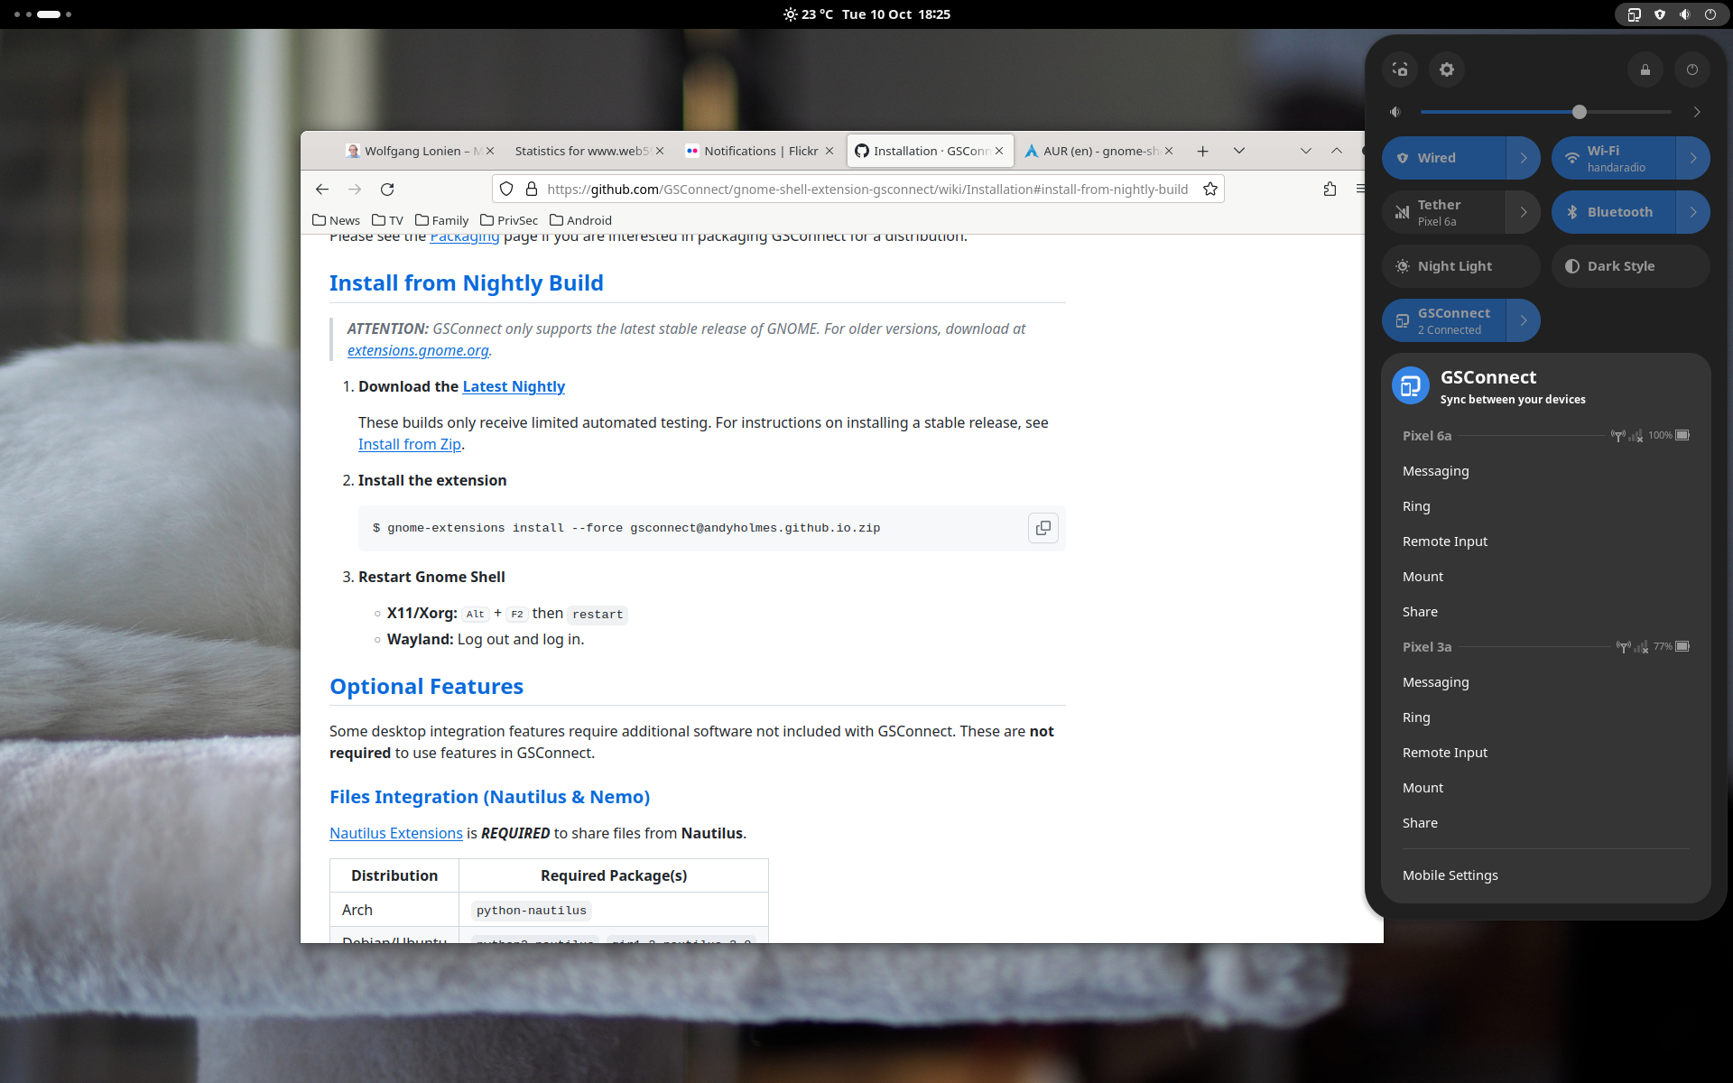The image size is (1733, 1083).
Task: Click the volume icon in top bar
Action: (1684, 14)
